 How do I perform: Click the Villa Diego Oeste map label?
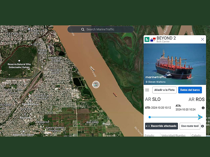tap(13, 91)
